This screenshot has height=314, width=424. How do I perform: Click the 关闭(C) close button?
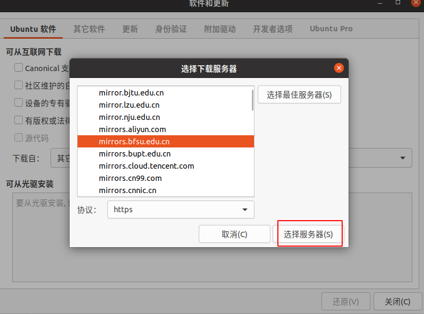point(397,301)
